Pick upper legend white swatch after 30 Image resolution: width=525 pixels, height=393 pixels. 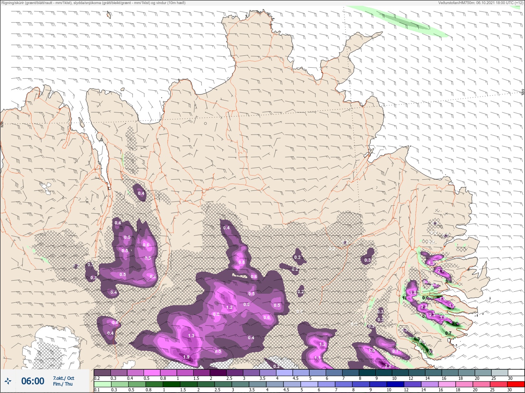516,372
